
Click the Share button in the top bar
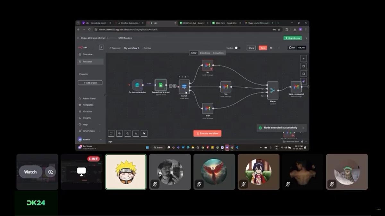[251, 48]
